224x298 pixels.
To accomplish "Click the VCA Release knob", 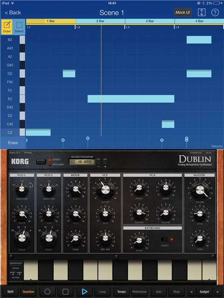I will (166, 212).
